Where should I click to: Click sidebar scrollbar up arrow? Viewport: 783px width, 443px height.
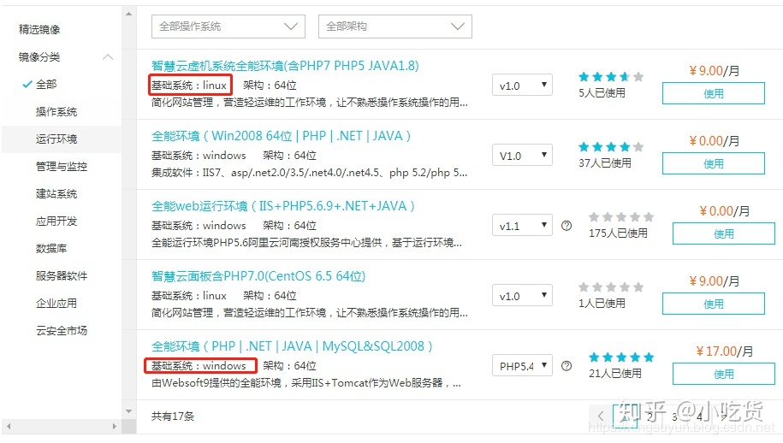pyautogui.click(x=129, y=14)
